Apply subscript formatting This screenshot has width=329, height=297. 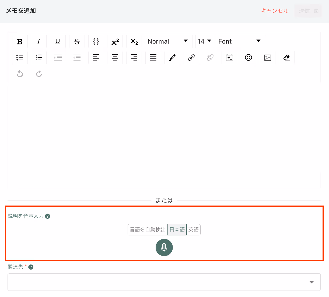[x=134, y=41]
